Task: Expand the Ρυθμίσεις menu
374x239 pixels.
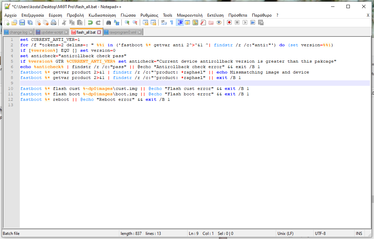Action: click(149, 15)
